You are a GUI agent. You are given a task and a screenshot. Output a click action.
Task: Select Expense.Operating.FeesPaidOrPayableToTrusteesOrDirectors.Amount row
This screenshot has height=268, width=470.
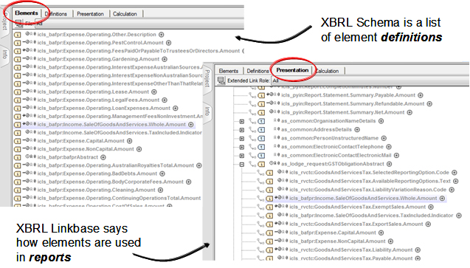click(139, 51)
